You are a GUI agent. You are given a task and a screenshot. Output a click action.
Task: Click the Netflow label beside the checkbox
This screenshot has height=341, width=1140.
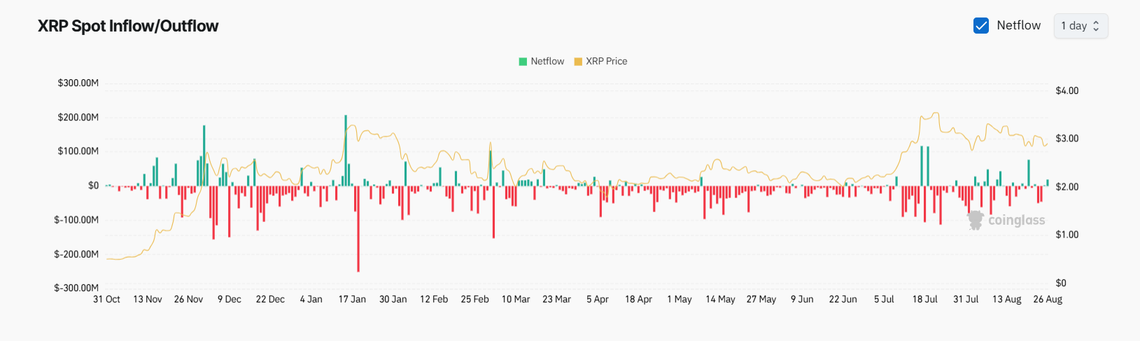(1018, 25)
